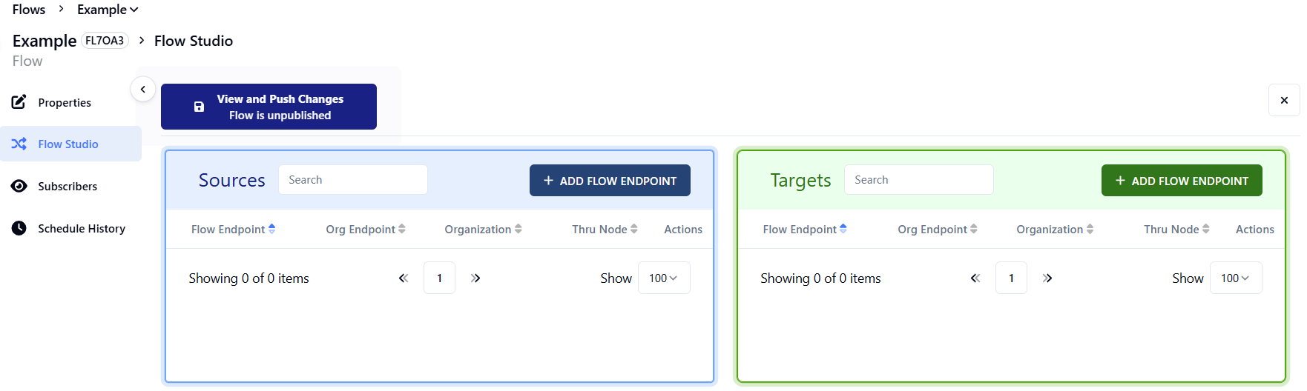
Task: Open Subscribers section in sidebar
Action: [x=68, y=187]
